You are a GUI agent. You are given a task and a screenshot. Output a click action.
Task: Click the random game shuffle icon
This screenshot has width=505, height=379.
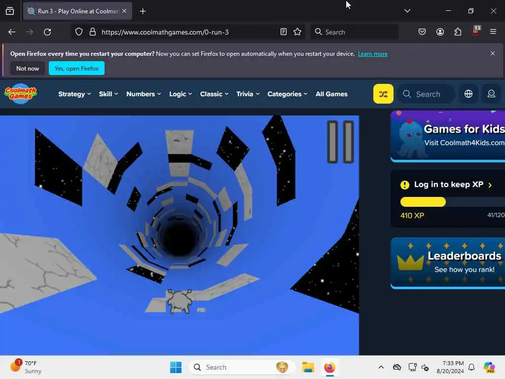(383, 94)
